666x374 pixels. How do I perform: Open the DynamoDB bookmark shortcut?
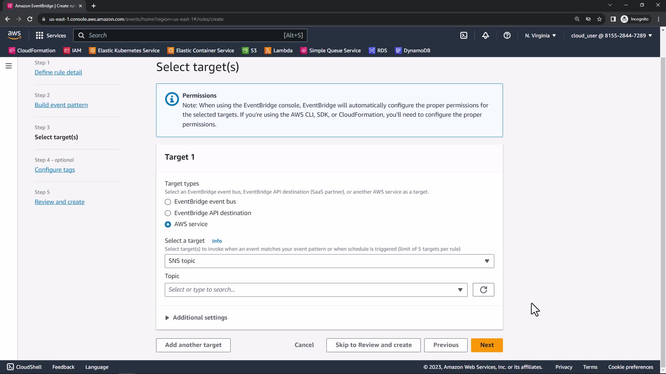pos(413,51)
